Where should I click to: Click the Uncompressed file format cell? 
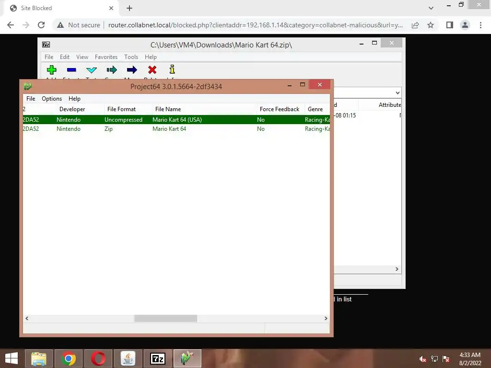(x=123, y=119)
